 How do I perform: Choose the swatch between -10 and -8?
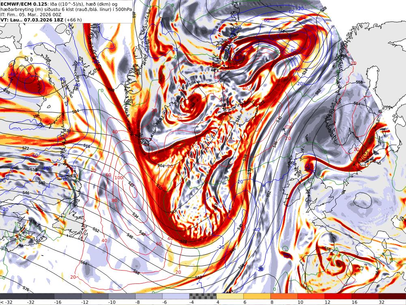[122, 296]
